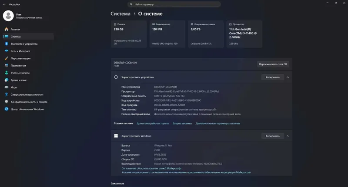
Task: Open Домен или рабочая группа link
Action: [x=153, y=124]
